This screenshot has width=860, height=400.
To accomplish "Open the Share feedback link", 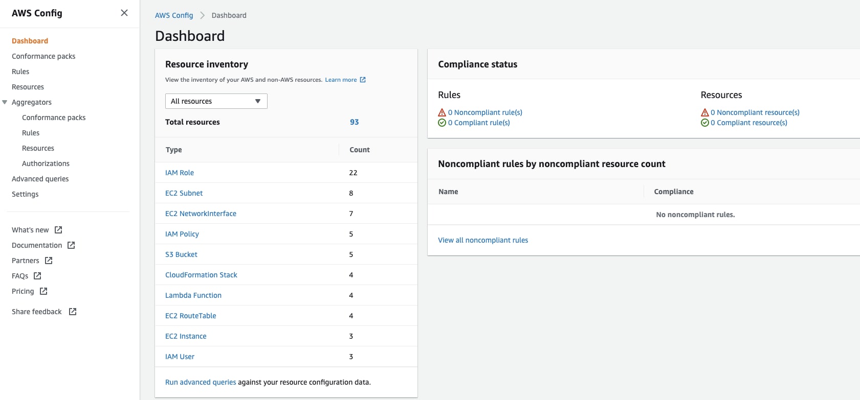I will (37, 312).
